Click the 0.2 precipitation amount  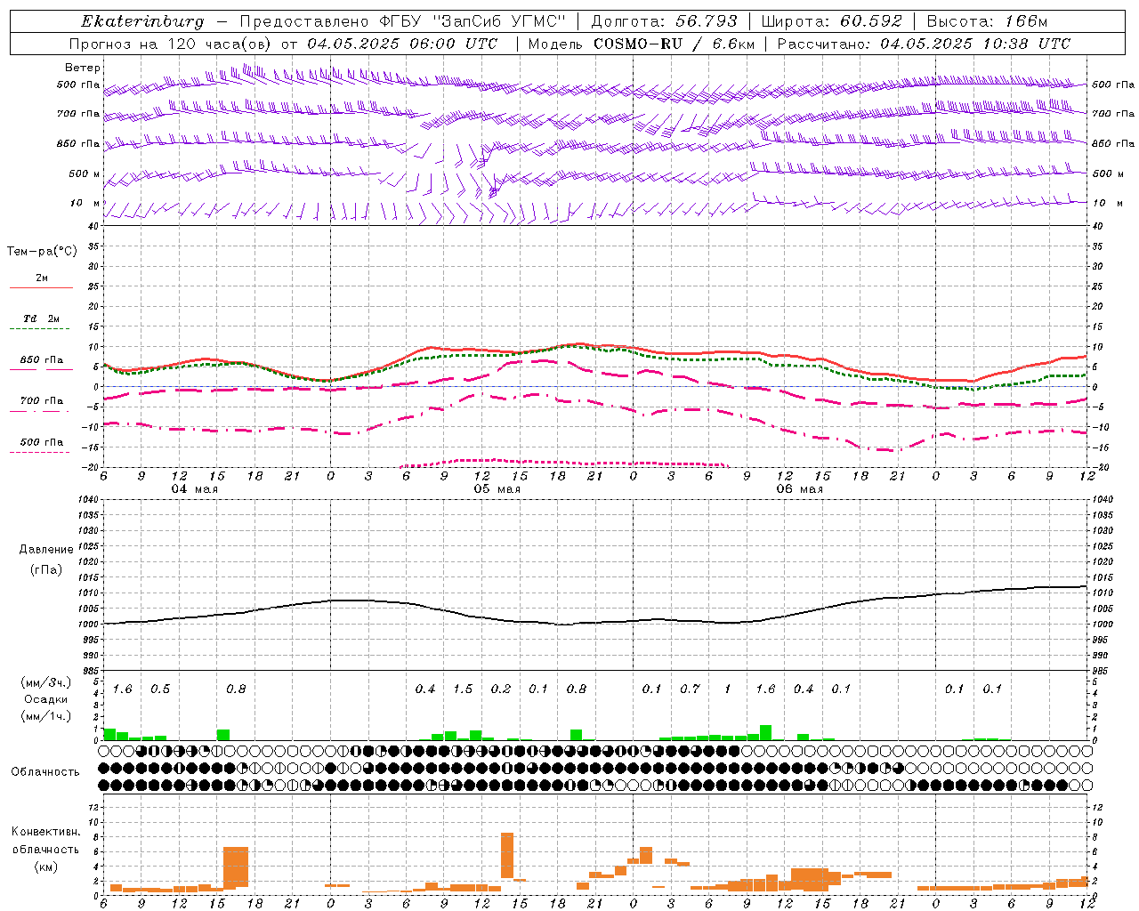click(501, 689)
